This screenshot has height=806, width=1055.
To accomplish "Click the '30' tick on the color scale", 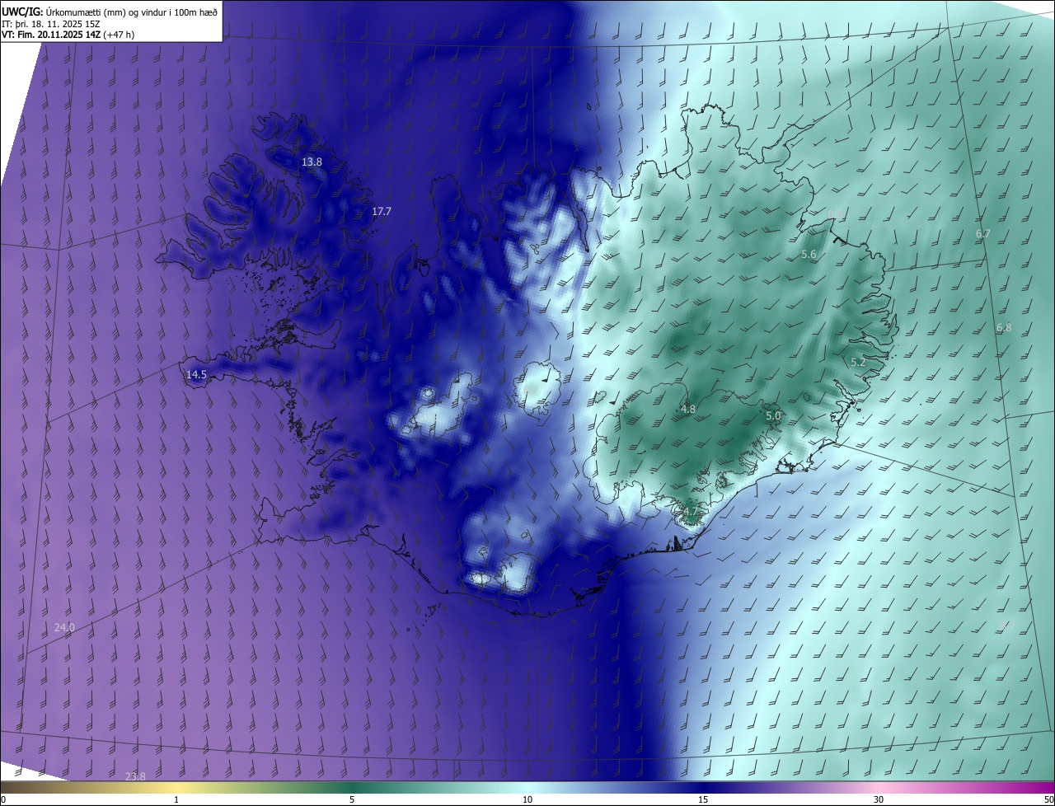I will pos(879,799).
